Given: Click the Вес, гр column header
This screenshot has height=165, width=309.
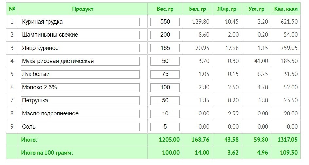Looking at the screenshot, I should coord(165,9).
